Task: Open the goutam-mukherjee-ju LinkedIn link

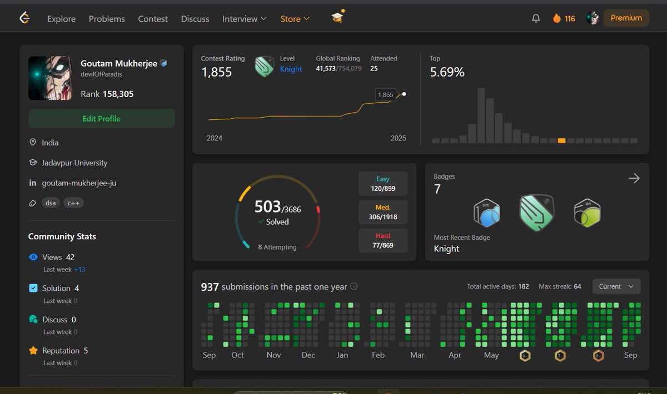Action: [79, 183]
